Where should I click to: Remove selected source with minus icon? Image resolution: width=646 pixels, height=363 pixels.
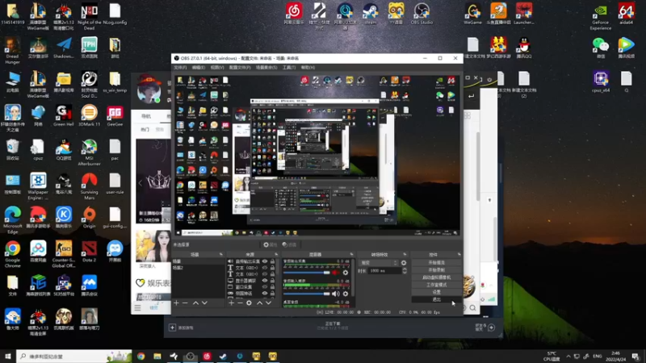240,303
